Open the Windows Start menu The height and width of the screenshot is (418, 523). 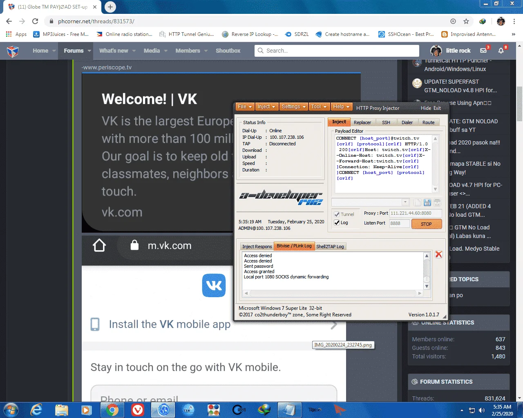pos(10,409)
